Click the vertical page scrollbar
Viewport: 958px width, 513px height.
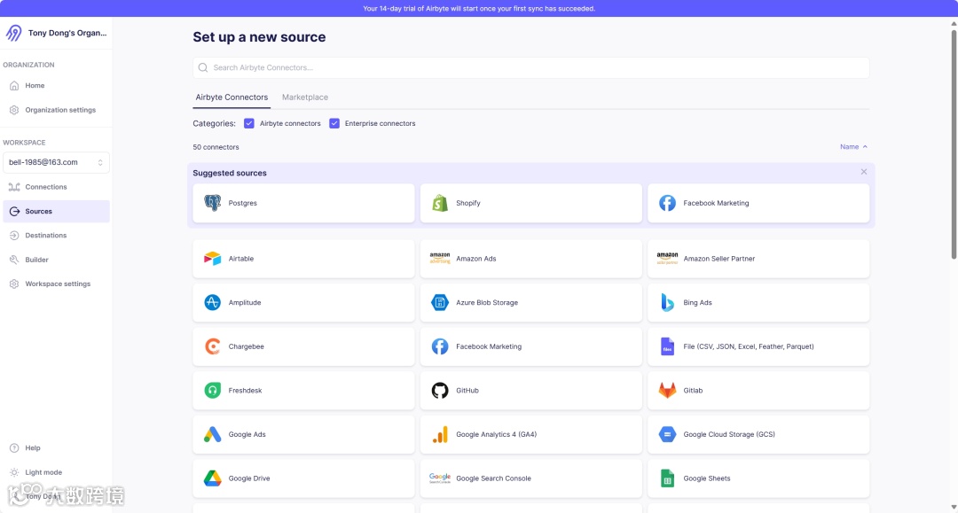953,144
